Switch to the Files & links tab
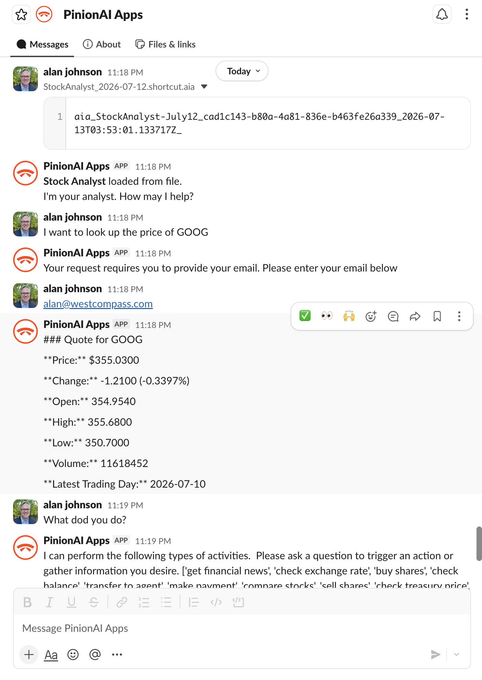482x680 pixels. click(166, 44)
